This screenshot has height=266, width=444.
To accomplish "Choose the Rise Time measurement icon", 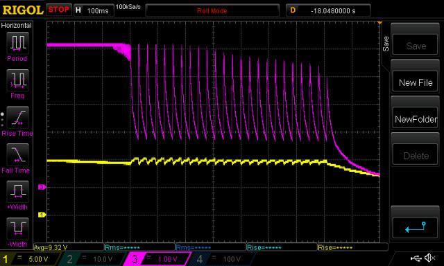I will pos(17,117).
